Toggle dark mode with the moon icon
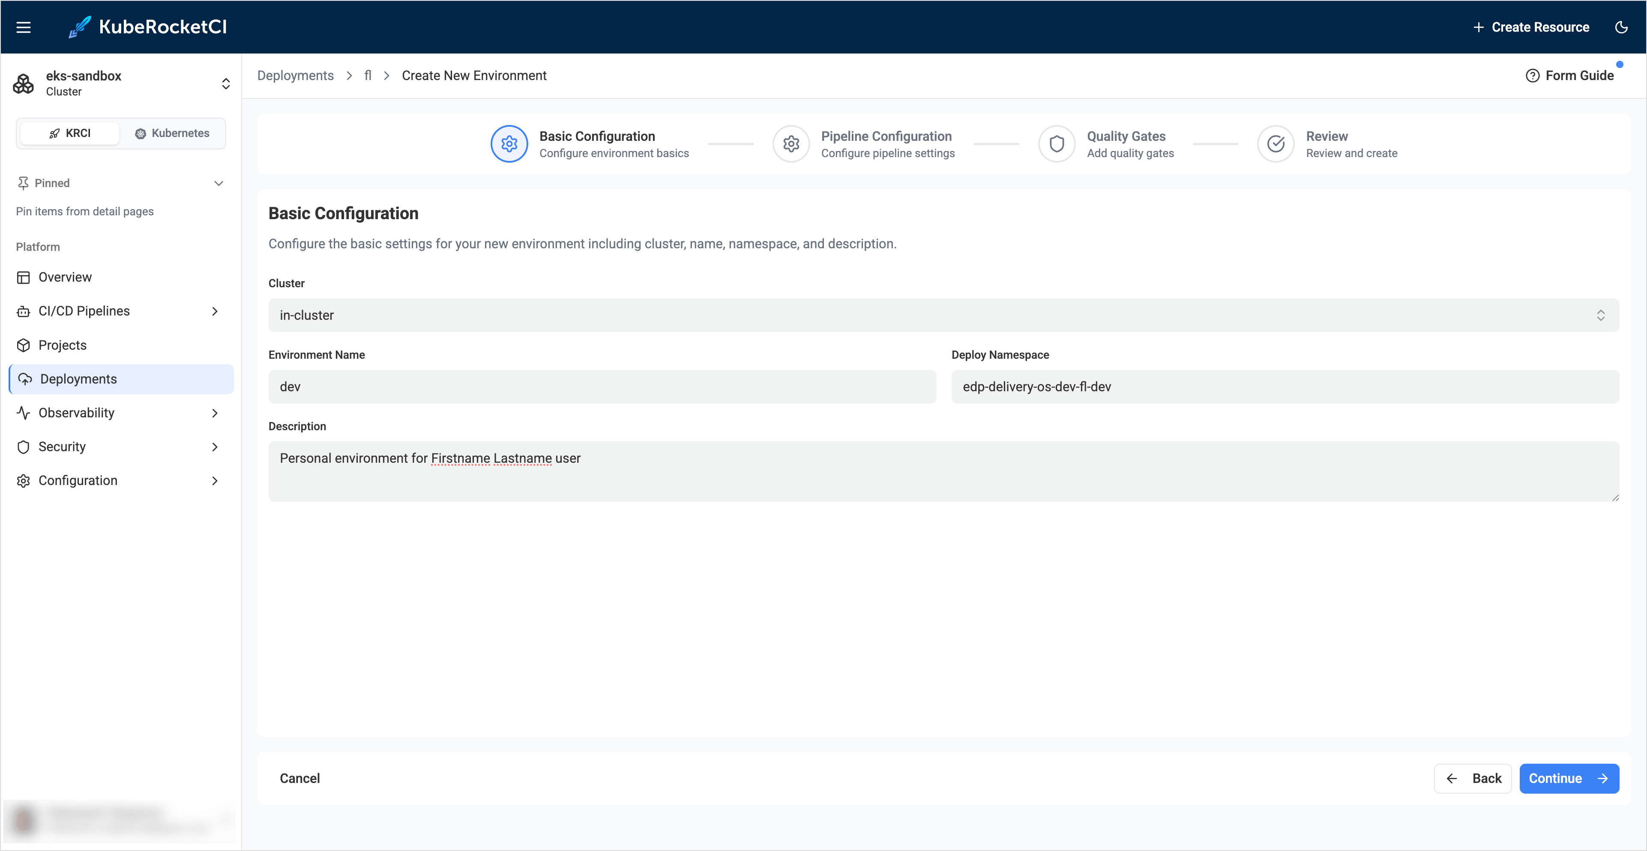Viewport: 1647px width, 851px height. coord(1621,27)
